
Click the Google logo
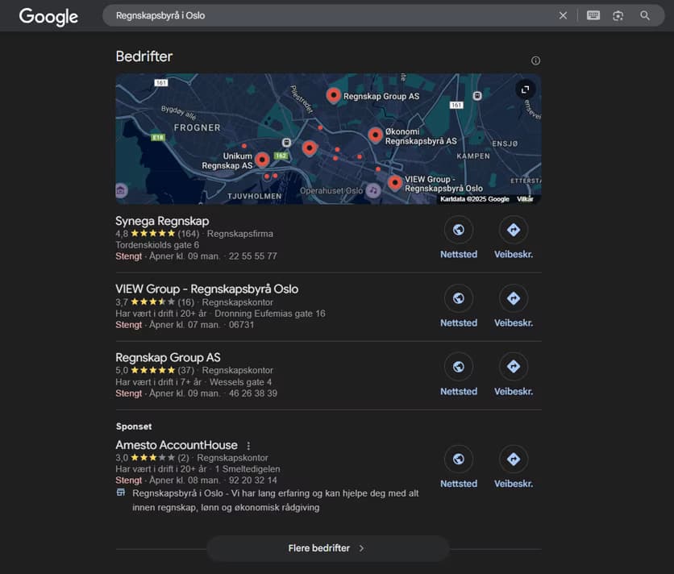pyautogui.click(x=48, y=16)
